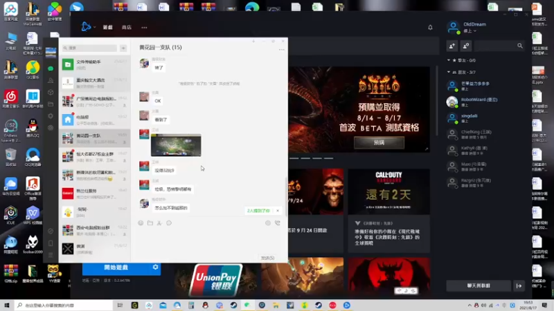Open the WeChat hamburger settings menu

point(51,254)
